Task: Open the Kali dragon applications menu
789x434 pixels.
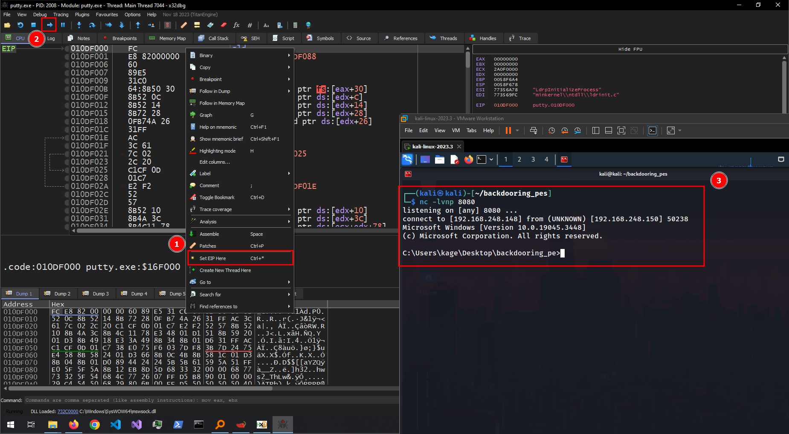Action: (407, 159)
